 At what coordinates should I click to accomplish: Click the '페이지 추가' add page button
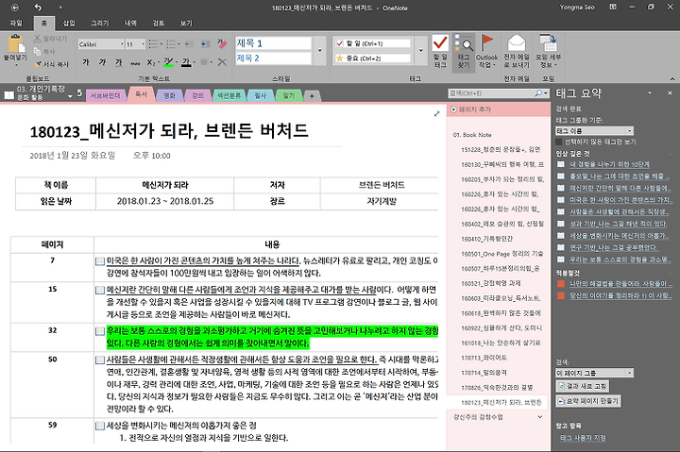(471, 109)
